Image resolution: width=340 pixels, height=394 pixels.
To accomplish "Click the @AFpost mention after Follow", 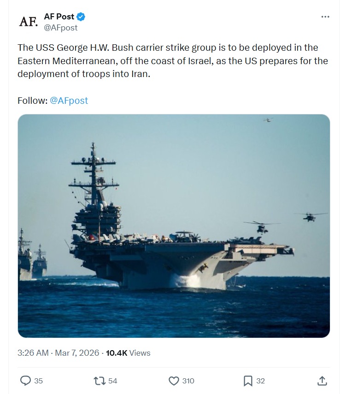I will tap(69, 101).
